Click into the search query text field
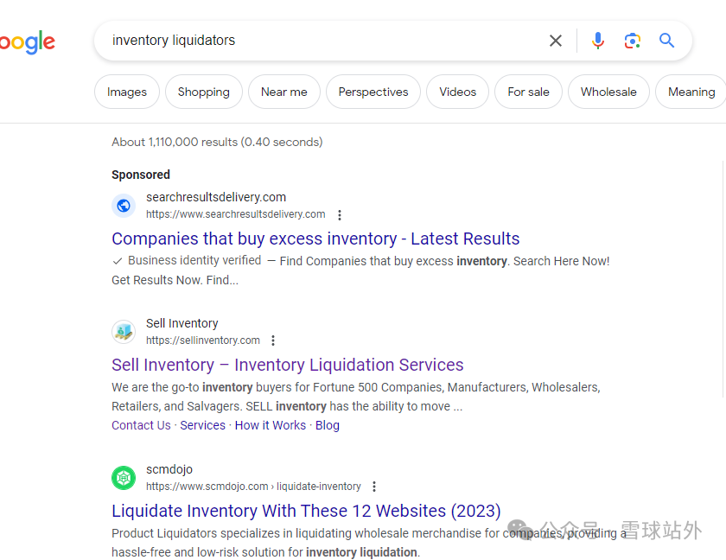726x560 pixels. pyautogui.click(x=320, y=41)
